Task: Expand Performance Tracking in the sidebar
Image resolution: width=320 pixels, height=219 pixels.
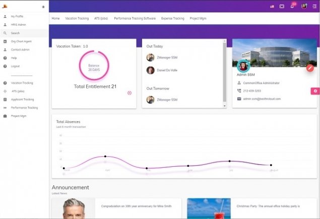Action: (x=24, y=107)
